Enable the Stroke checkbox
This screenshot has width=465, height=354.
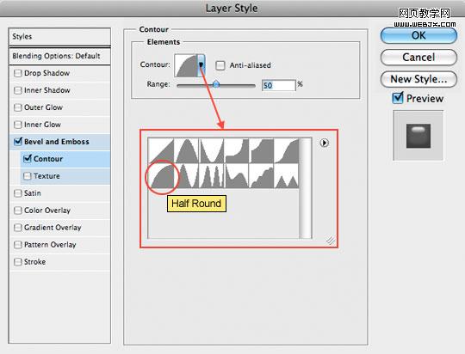pos(18,262)
